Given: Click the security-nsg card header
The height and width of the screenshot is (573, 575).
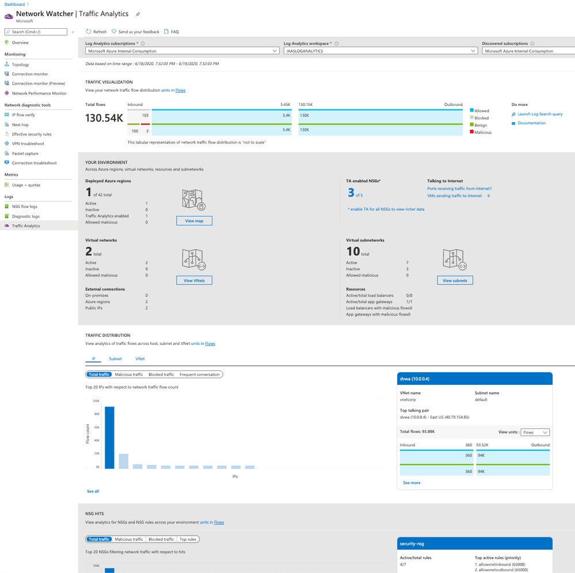Looking at the screenshot, I should (474, 544).
